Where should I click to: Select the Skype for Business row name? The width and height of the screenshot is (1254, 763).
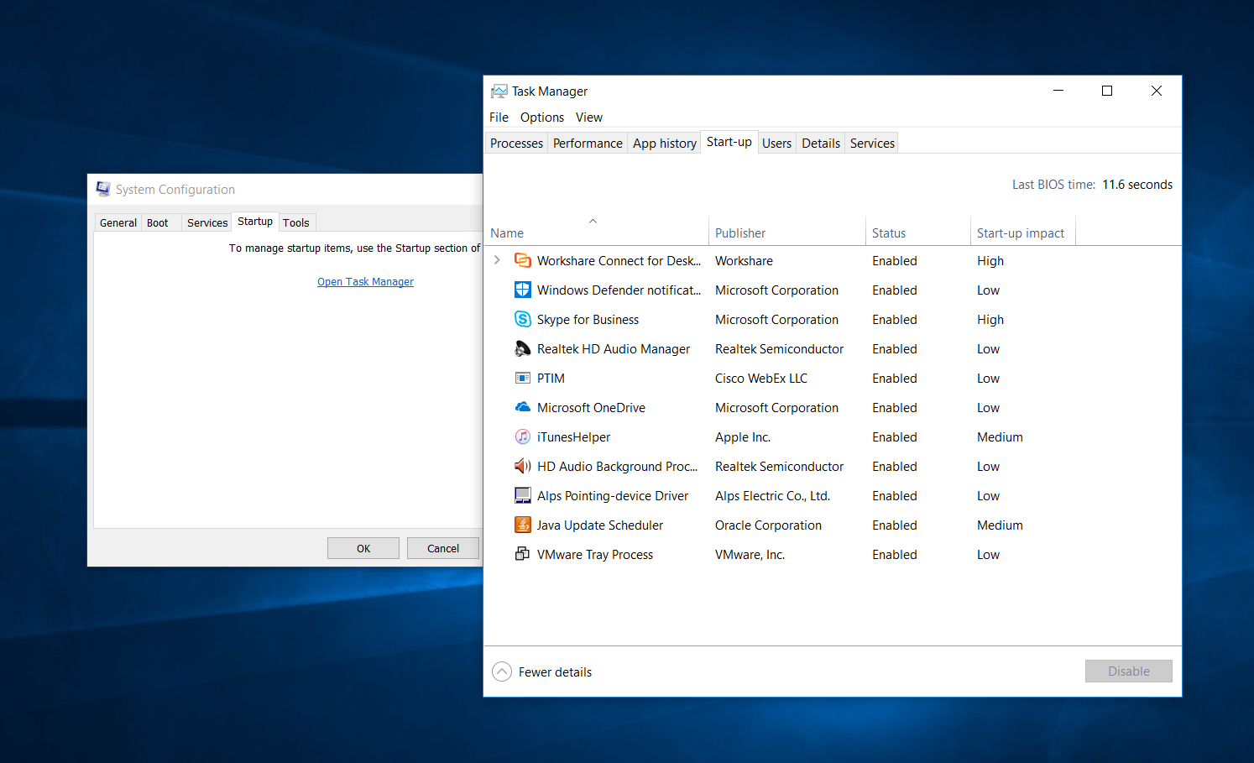588,320
